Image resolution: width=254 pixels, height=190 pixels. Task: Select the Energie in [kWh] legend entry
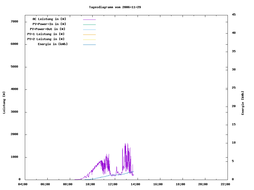53,44
